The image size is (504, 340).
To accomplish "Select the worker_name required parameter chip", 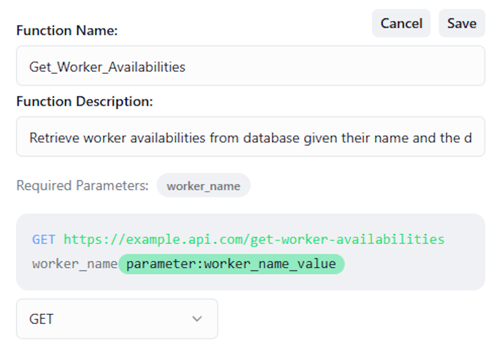I will point(203,186).
